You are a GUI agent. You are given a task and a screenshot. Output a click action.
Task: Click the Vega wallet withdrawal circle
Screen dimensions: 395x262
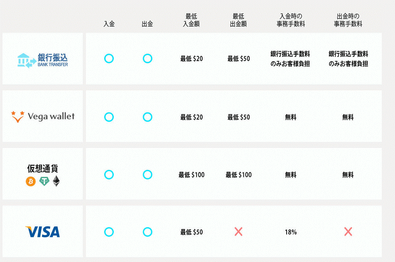click(147, 117)
